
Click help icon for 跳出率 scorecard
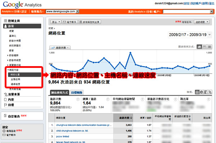tap(209, 99)
